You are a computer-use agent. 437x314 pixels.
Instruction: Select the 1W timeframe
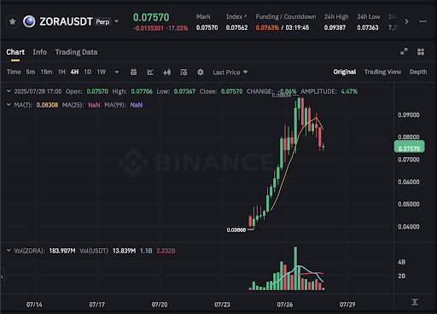102,72
